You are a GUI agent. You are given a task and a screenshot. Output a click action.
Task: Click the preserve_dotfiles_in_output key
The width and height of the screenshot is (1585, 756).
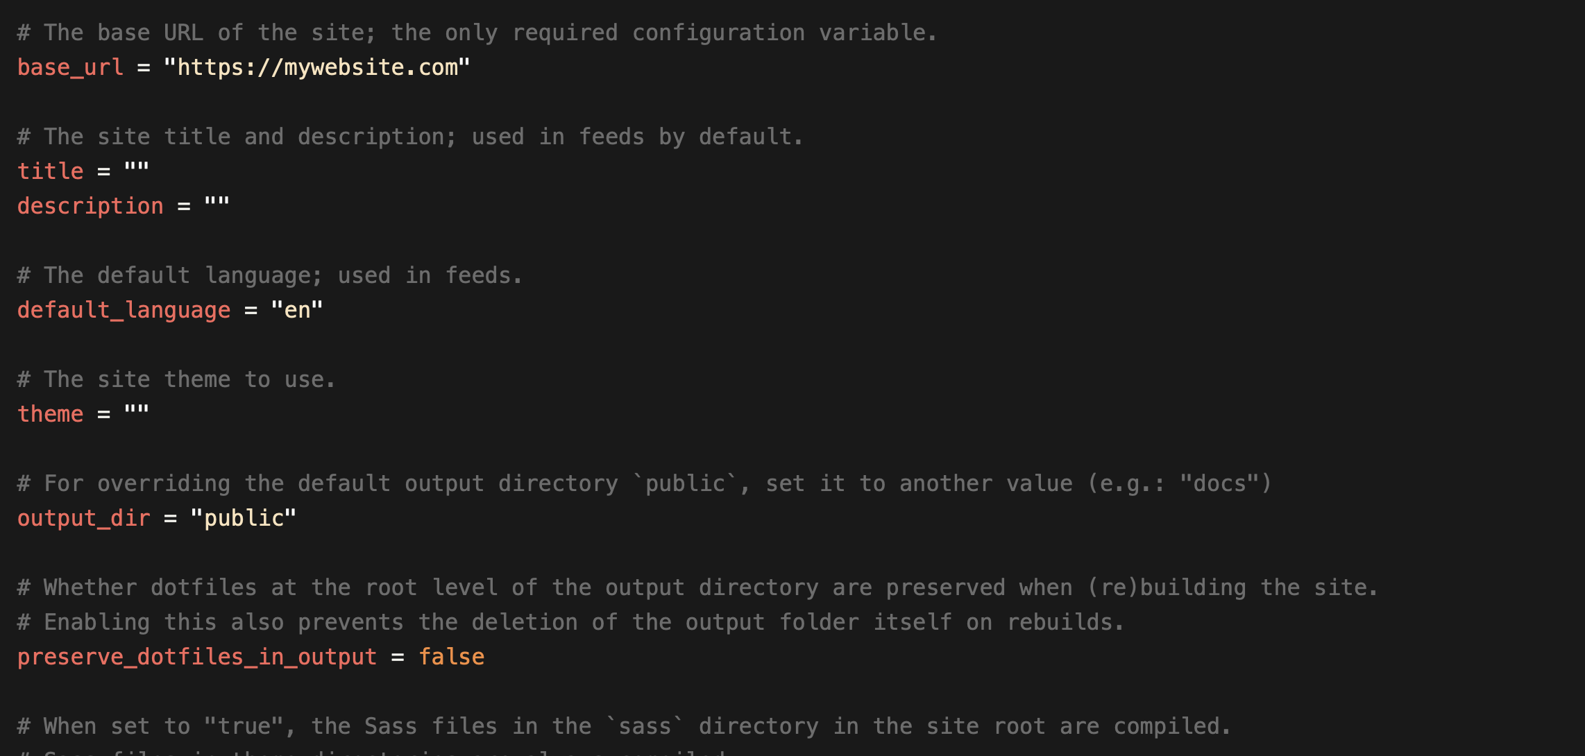197,657
